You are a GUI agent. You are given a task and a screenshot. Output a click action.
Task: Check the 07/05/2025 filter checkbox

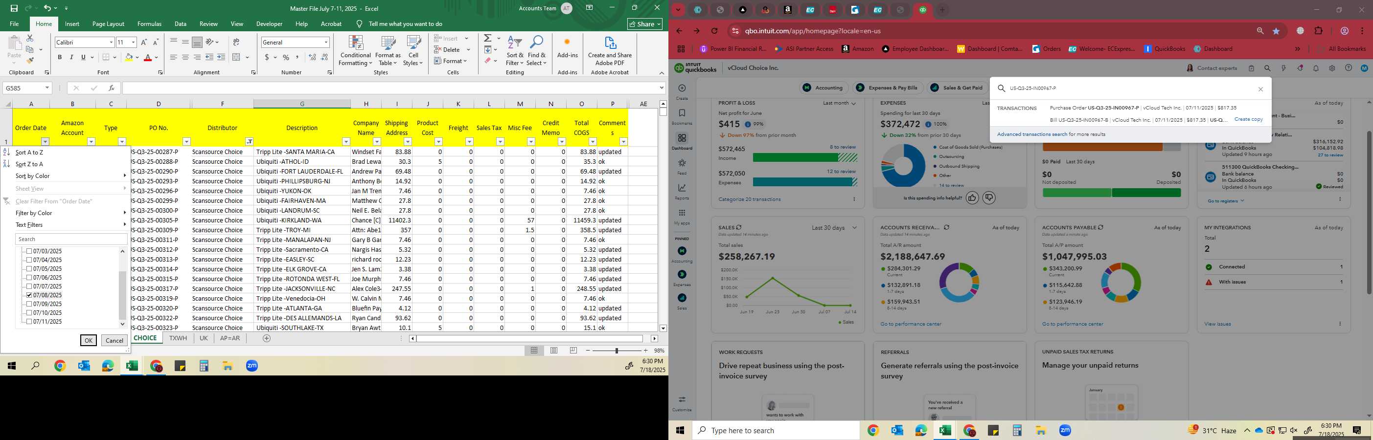[x=29, y=268]
